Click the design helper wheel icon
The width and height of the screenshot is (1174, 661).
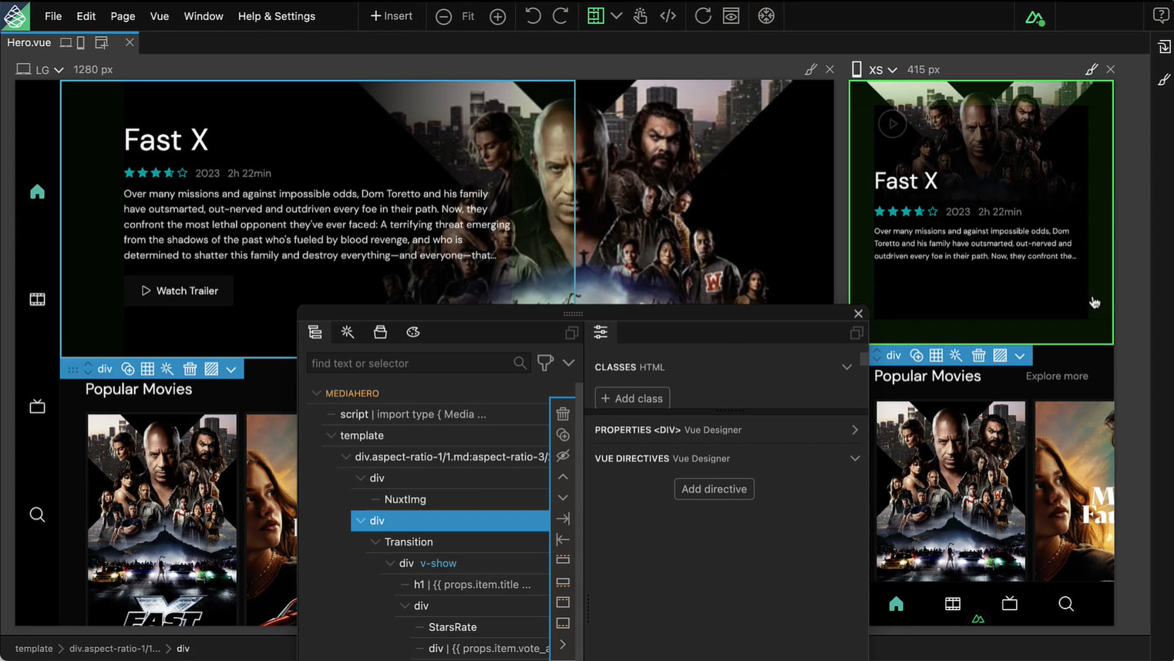click(766, 15)
